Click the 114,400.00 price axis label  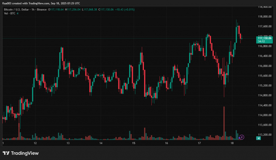265,105
